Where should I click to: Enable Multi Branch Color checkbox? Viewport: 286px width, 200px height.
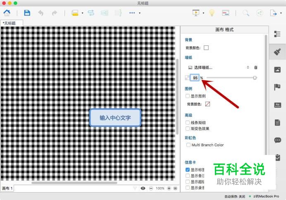(188, 145)
